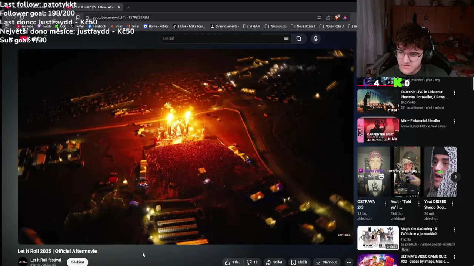474x266 pixels.
Task: Expand the Nová složka 3 bookmarks folder
Action: pyautogui.click(x=331, y=26)
